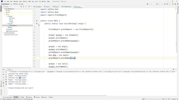The image size is (179, 100).
Task: Click the Build project hammer icon
Action: pyautogui.click(x=151, y=4)
